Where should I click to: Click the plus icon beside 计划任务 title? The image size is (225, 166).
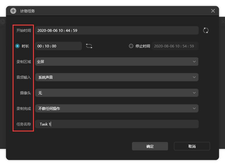(13, 11)
